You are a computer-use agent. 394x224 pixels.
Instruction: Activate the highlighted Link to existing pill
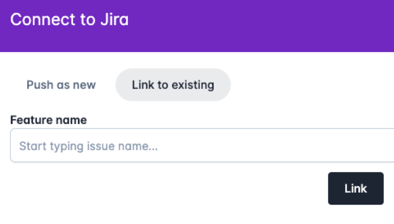coord(173,85)
